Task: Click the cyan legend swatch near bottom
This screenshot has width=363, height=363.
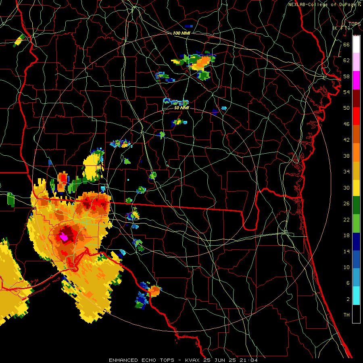Action: 356,296
